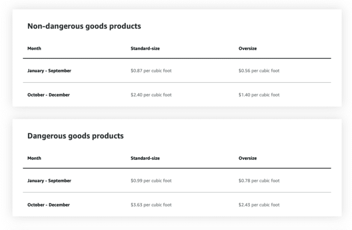Click January - September row label in Non-dangerous table
The width and height of the screenshot is (352, 230).
tap(49, 71)
